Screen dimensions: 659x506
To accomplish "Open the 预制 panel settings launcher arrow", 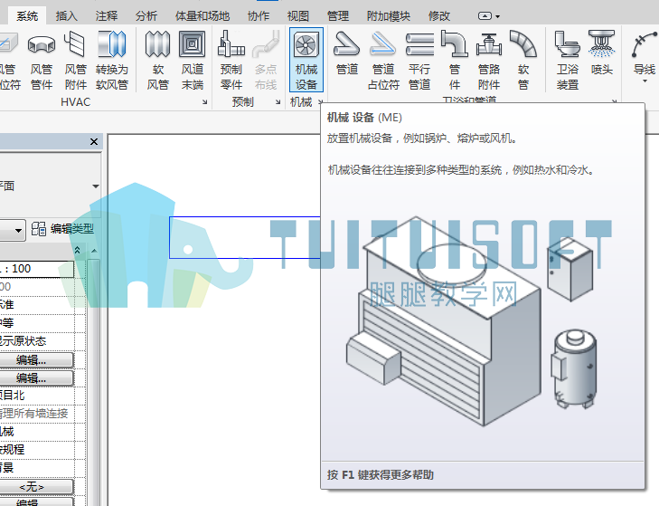I will [x=278, y=102].
